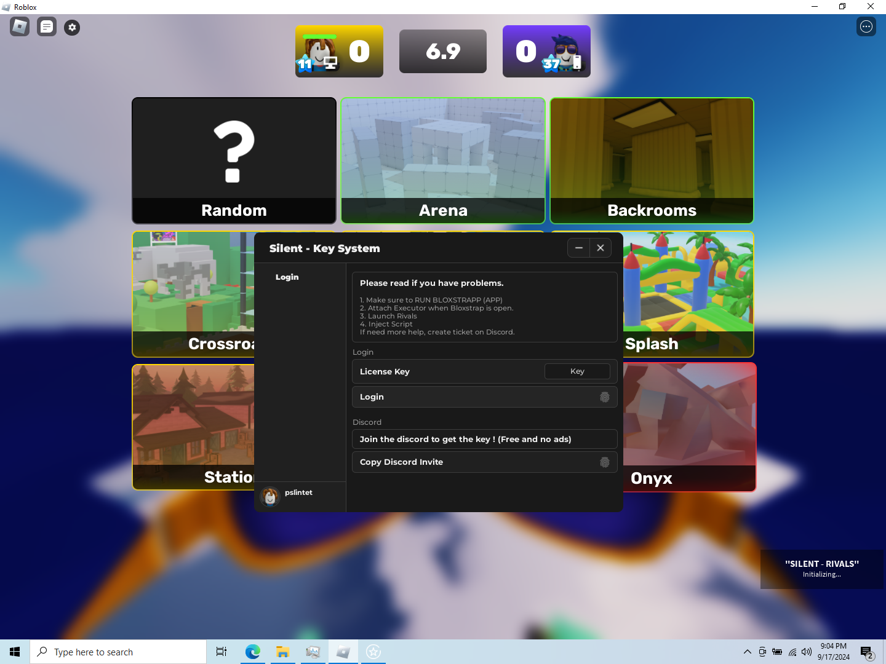Click the Join the discord to get the key text
886x664 pixels.
click(466, 439)
